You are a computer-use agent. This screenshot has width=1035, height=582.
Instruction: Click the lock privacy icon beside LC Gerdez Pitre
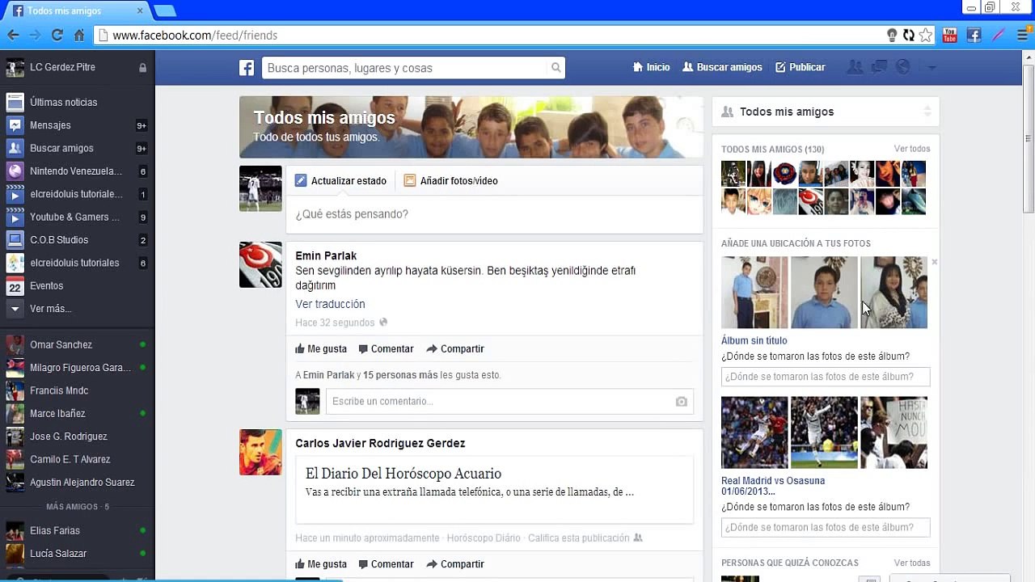coord(143,68)
